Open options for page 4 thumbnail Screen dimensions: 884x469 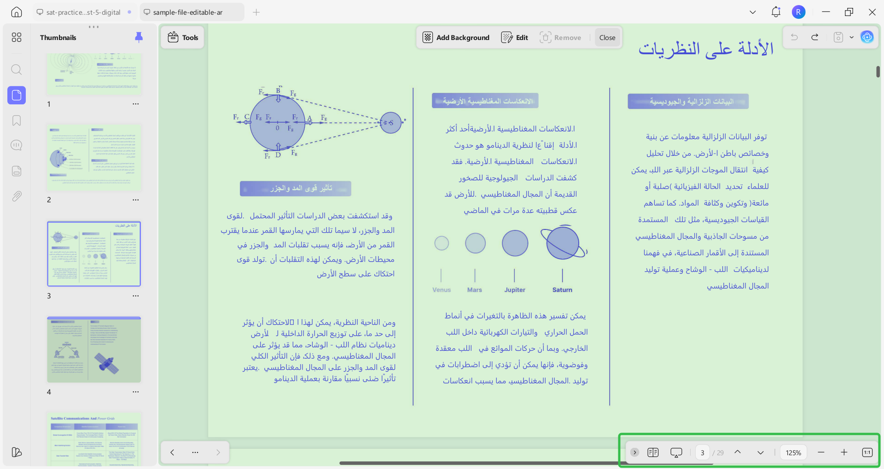point(136,392)
